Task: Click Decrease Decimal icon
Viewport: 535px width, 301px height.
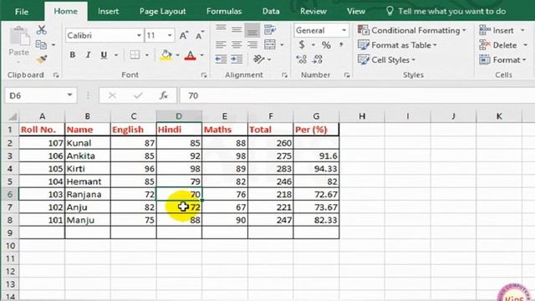Action: pyautogui.click(x=318, y=59)
